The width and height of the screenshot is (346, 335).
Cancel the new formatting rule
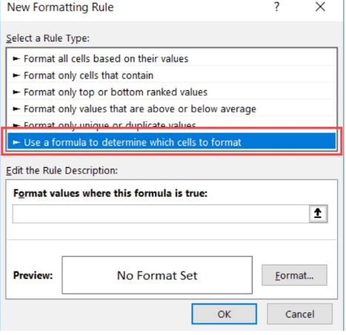tap(299, 314)
